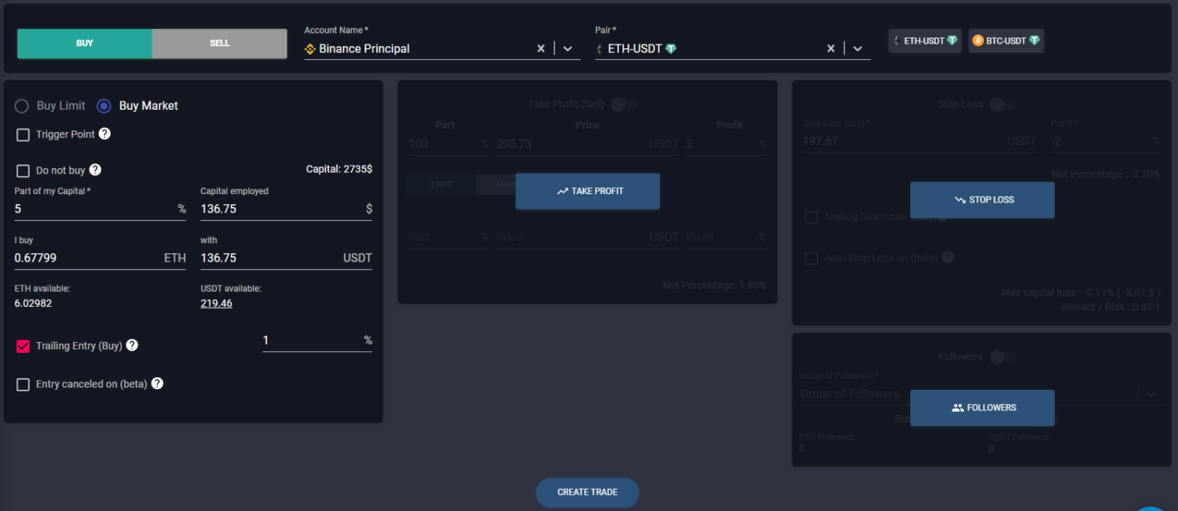The width and height of the screenshot is (1178, 511).
Task: Select the Buy Limit radio button
Action: pyautogui.click(x=21, y=105)
